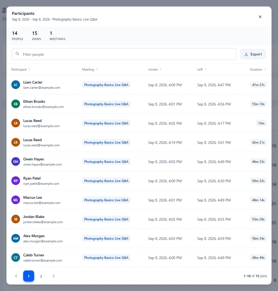This screenshot has width=278, height=291.
Task: Click Caleb Turner's CT avatar
Action: pyautogui.click(x=16, y=258)
